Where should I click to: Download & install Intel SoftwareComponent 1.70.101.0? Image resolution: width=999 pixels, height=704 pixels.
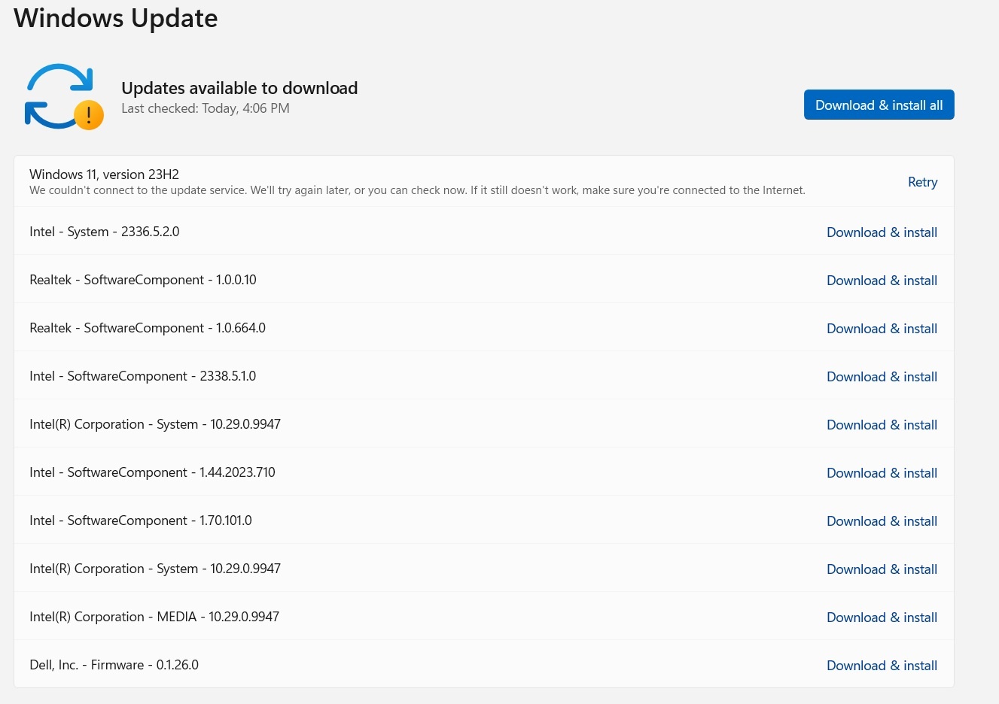pos(882,521)
